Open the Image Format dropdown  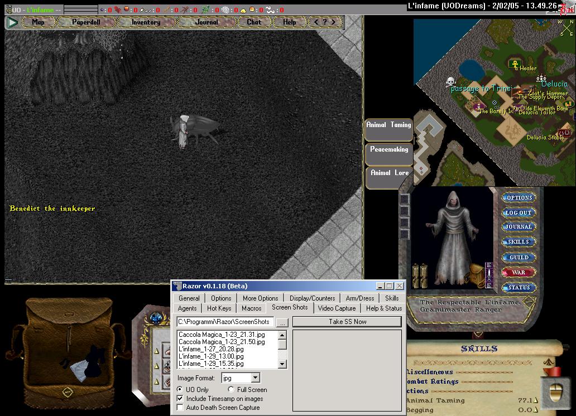[256, 378]
